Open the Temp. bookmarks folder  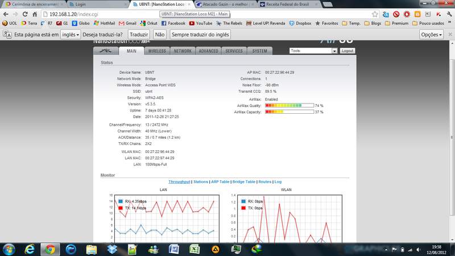pos(351,23)
